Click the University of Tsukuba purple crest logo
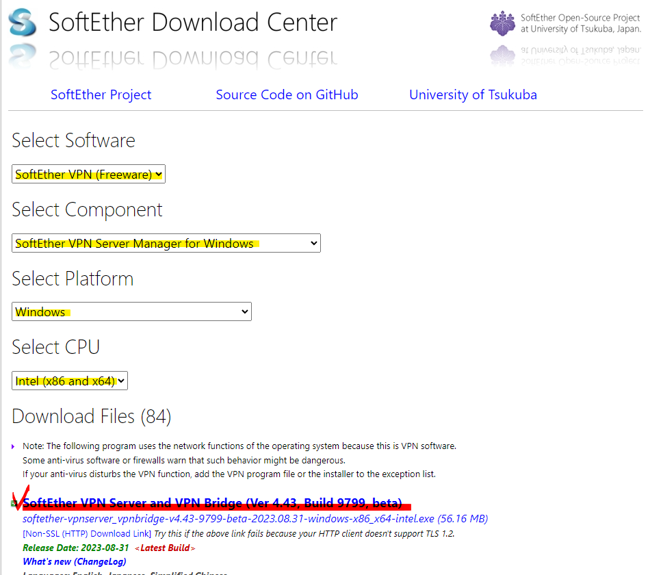 pos(502,23)
